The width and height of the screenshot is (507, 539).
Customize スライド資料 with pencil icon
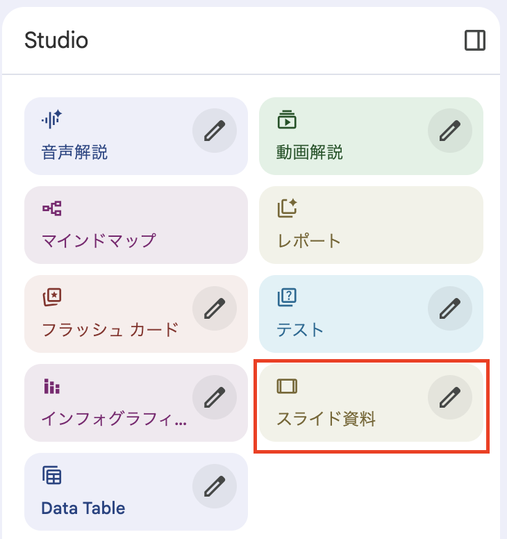click(450, 397)
